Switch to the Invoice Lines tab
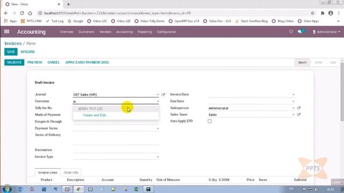Image resolution: width=344 pixels, height=193 pixels. coord(48,173)
